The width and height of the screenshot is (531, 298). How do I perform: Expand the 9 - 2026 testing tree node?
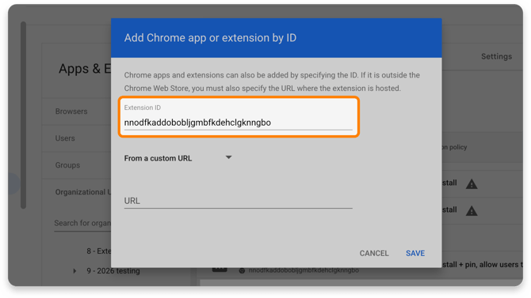pos(74,271)
